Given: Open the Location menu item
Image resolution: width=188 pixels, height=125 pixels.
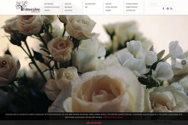Looking at the screenshot, I should tap(68, 10).
